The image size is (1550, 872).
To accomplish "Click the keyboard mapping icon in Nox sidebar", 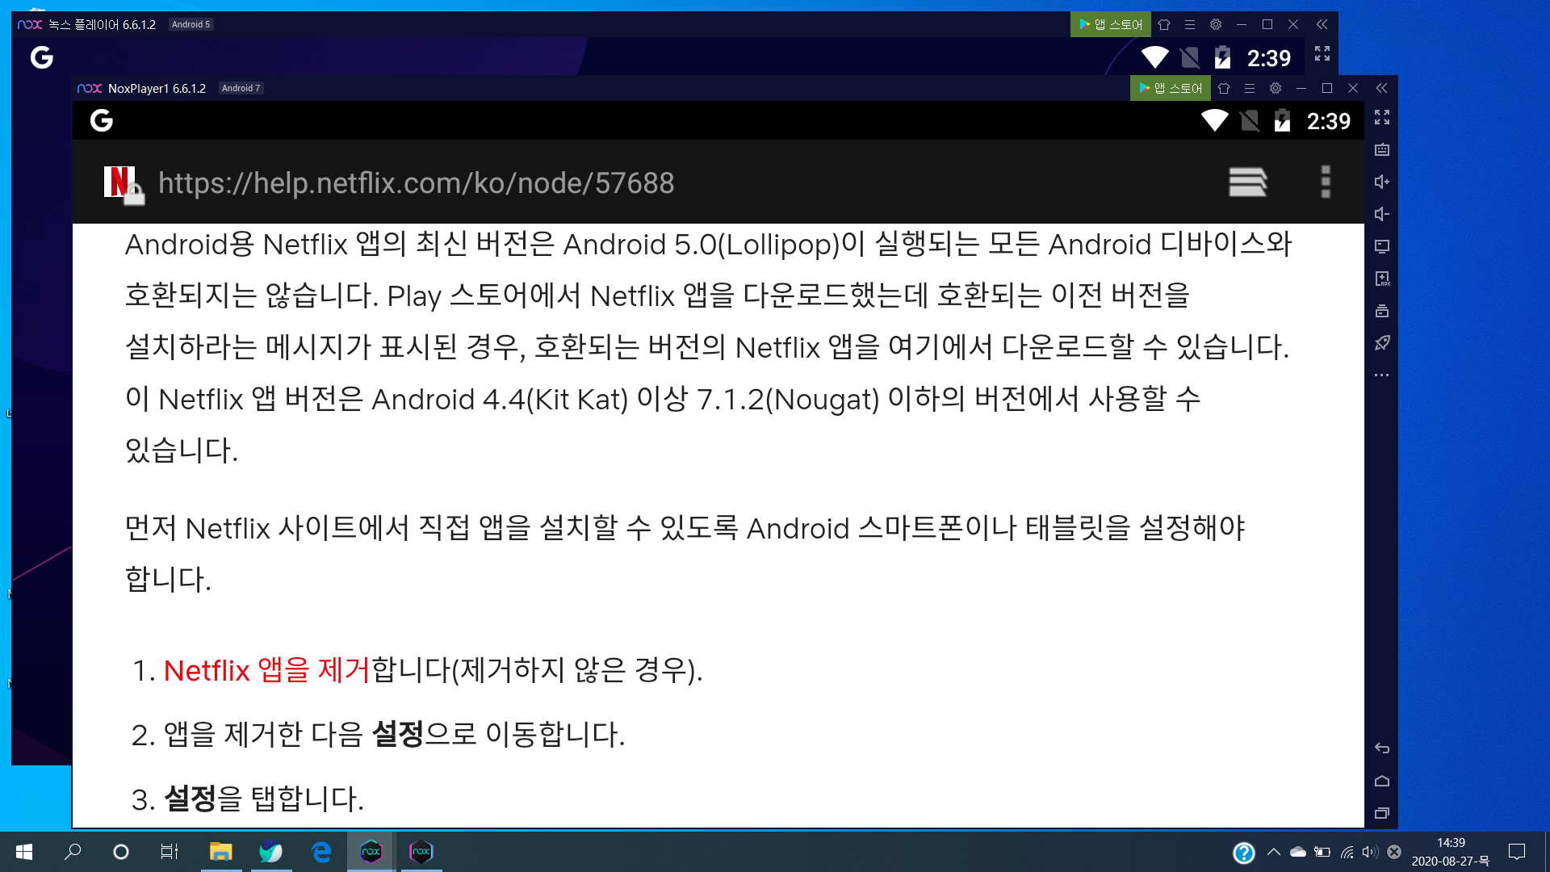I will [x=1382, y=149].
